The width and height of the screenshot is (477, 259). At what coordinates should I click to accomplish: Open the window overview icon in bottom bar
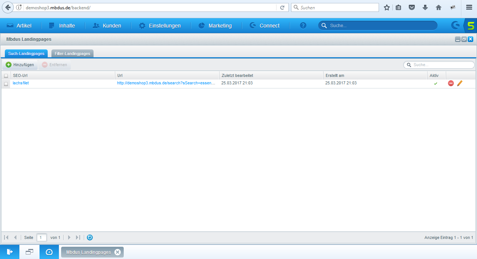pos(29,252)
